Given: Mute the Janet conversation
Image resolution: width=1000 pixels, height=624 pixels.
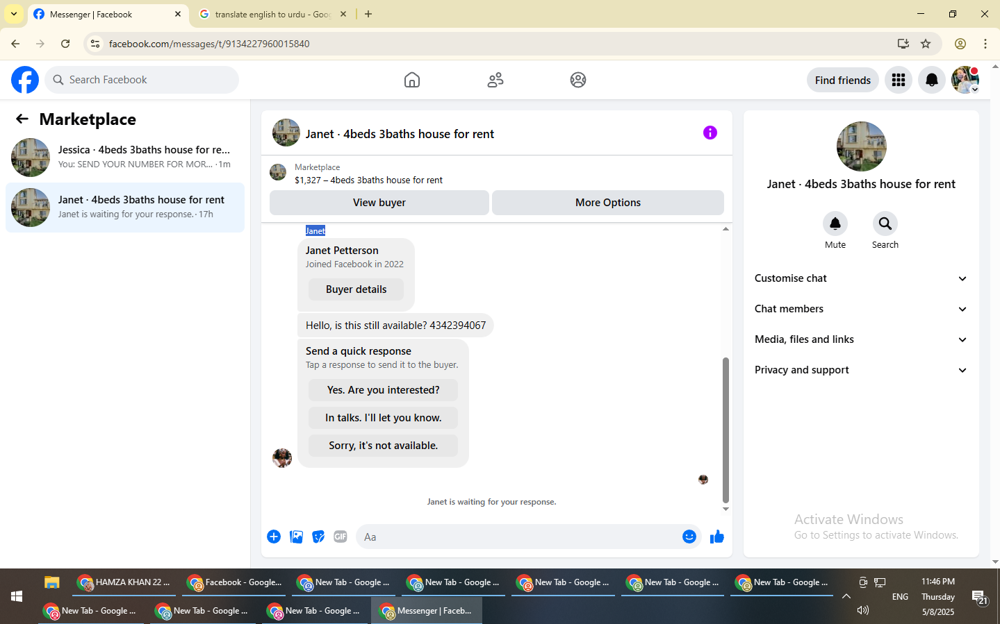Looking at the screenshot, I should pyautogui.click(x=835, y=224).
